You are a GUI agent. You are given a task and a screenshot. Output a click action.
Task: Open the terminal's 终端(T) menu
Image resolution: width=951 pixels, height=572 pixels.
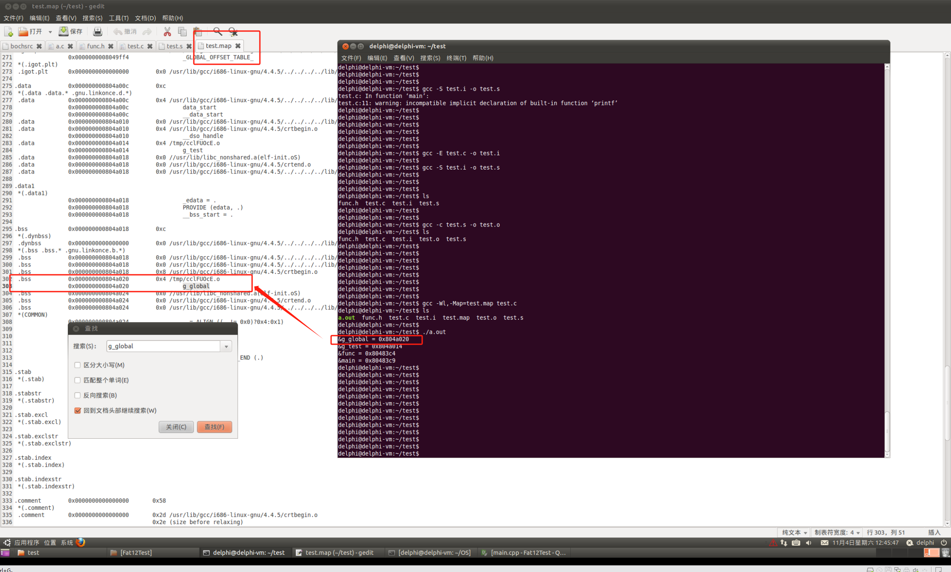point(456,58)
